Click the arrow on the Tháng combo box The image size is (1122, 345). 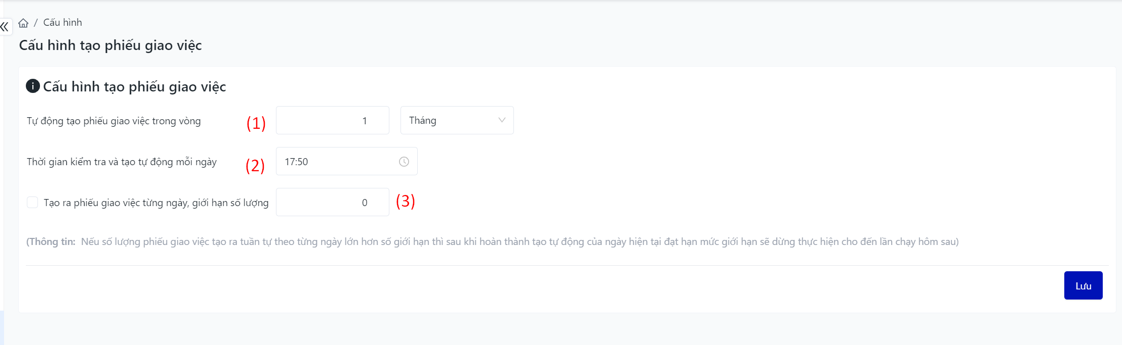502,120
